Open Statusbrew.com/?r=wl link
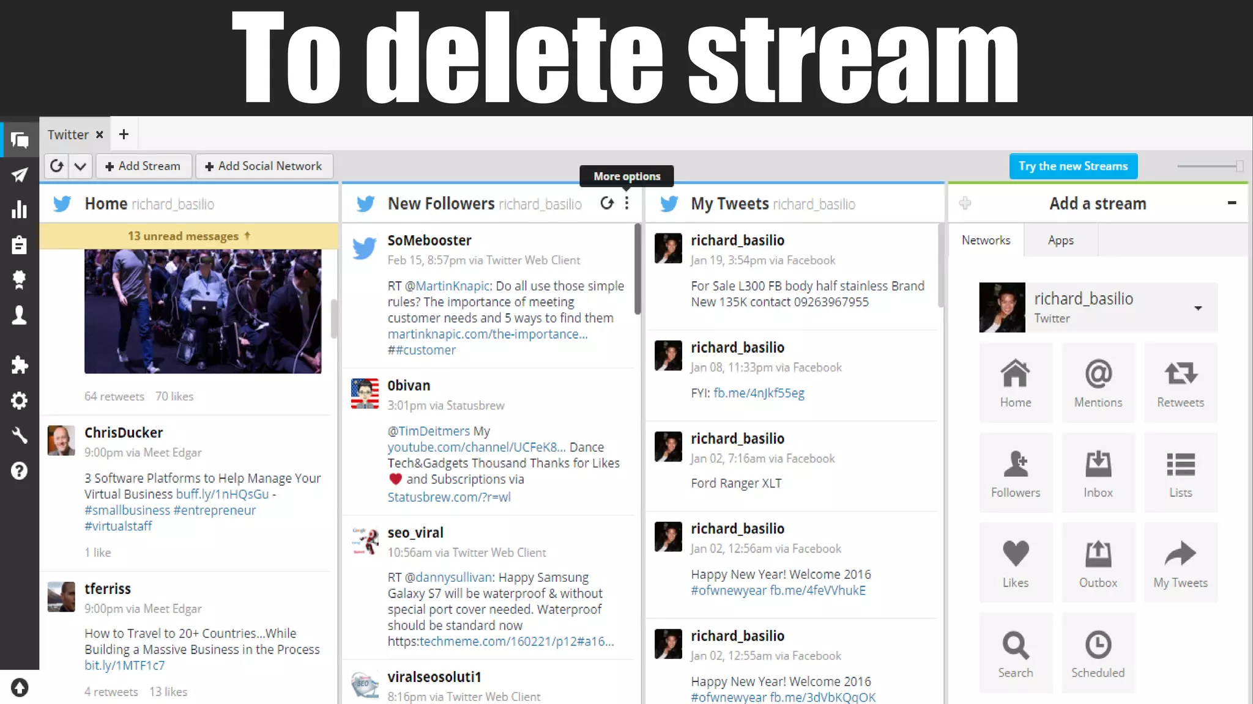Screen dimensions: 1253x704 pos(449,497)
